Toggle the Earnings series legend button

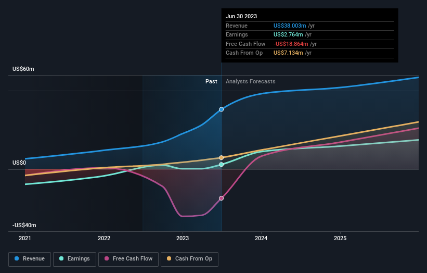tap(74, 259)
